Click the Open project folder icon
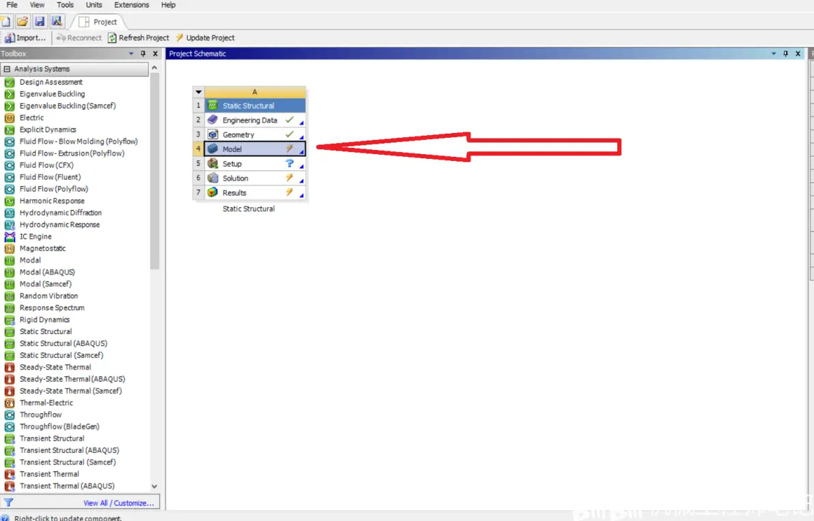 click(x=23, y=22)
